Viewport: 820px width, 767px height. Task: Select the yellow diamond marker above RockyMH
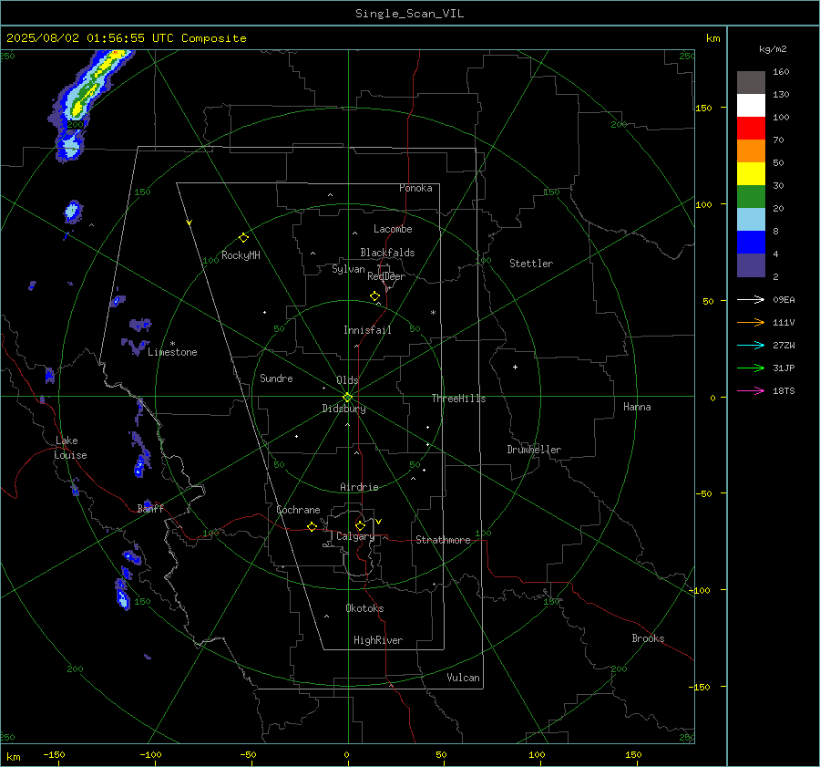click(243, 238)
